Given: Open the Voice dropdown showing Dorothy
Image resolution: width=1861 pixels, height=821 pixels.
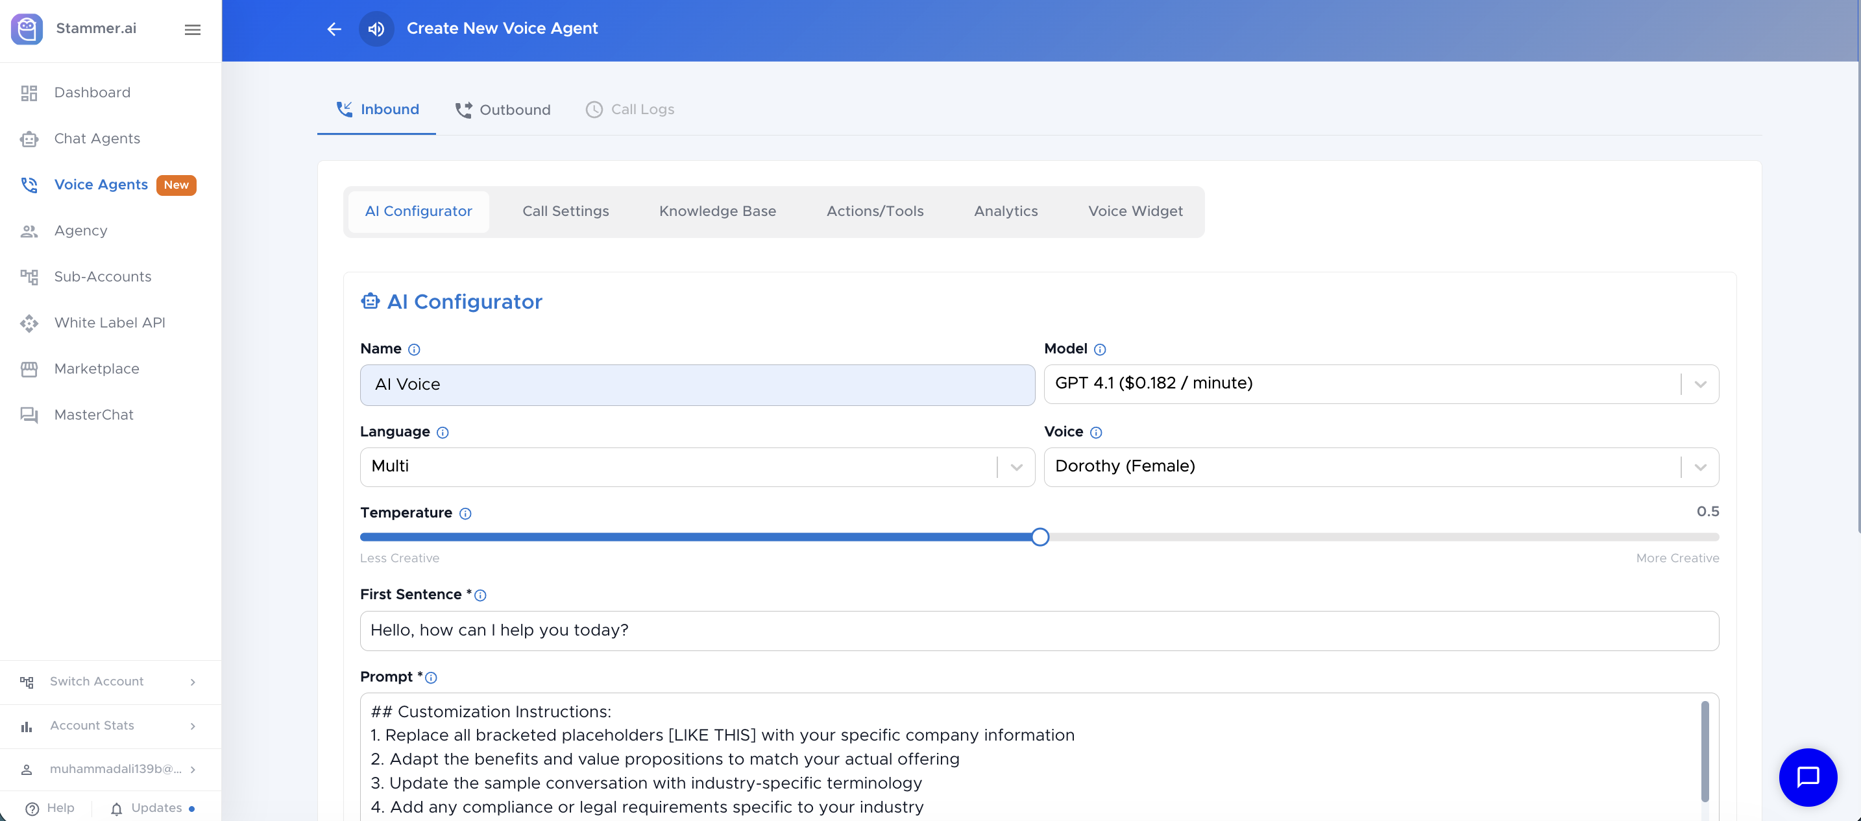Looking at the screenshot, I should 1381,467.
